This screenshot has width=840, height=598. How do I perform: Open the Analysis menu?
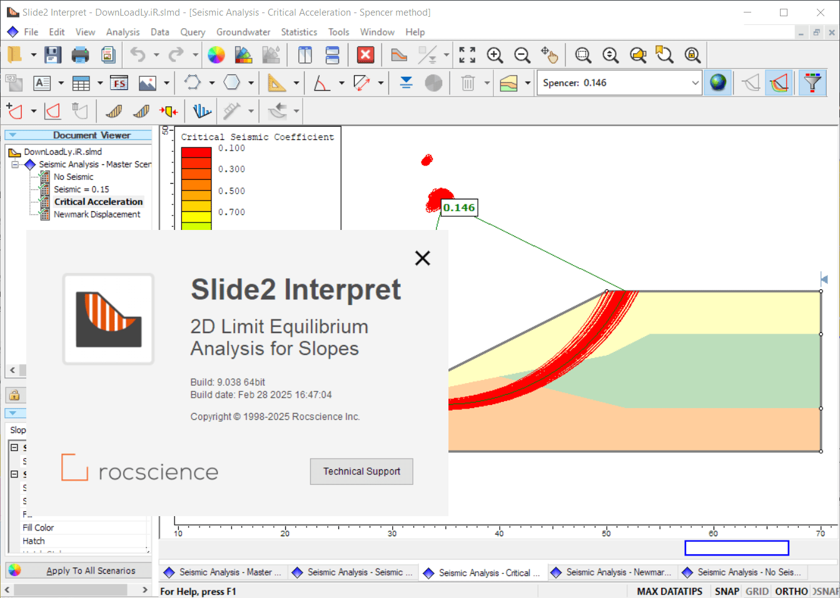click(x=123, y=32)
